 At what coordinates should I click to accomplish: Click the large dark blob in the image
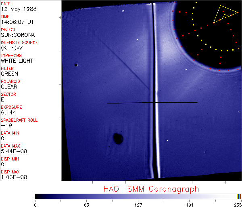pos(118,138)
